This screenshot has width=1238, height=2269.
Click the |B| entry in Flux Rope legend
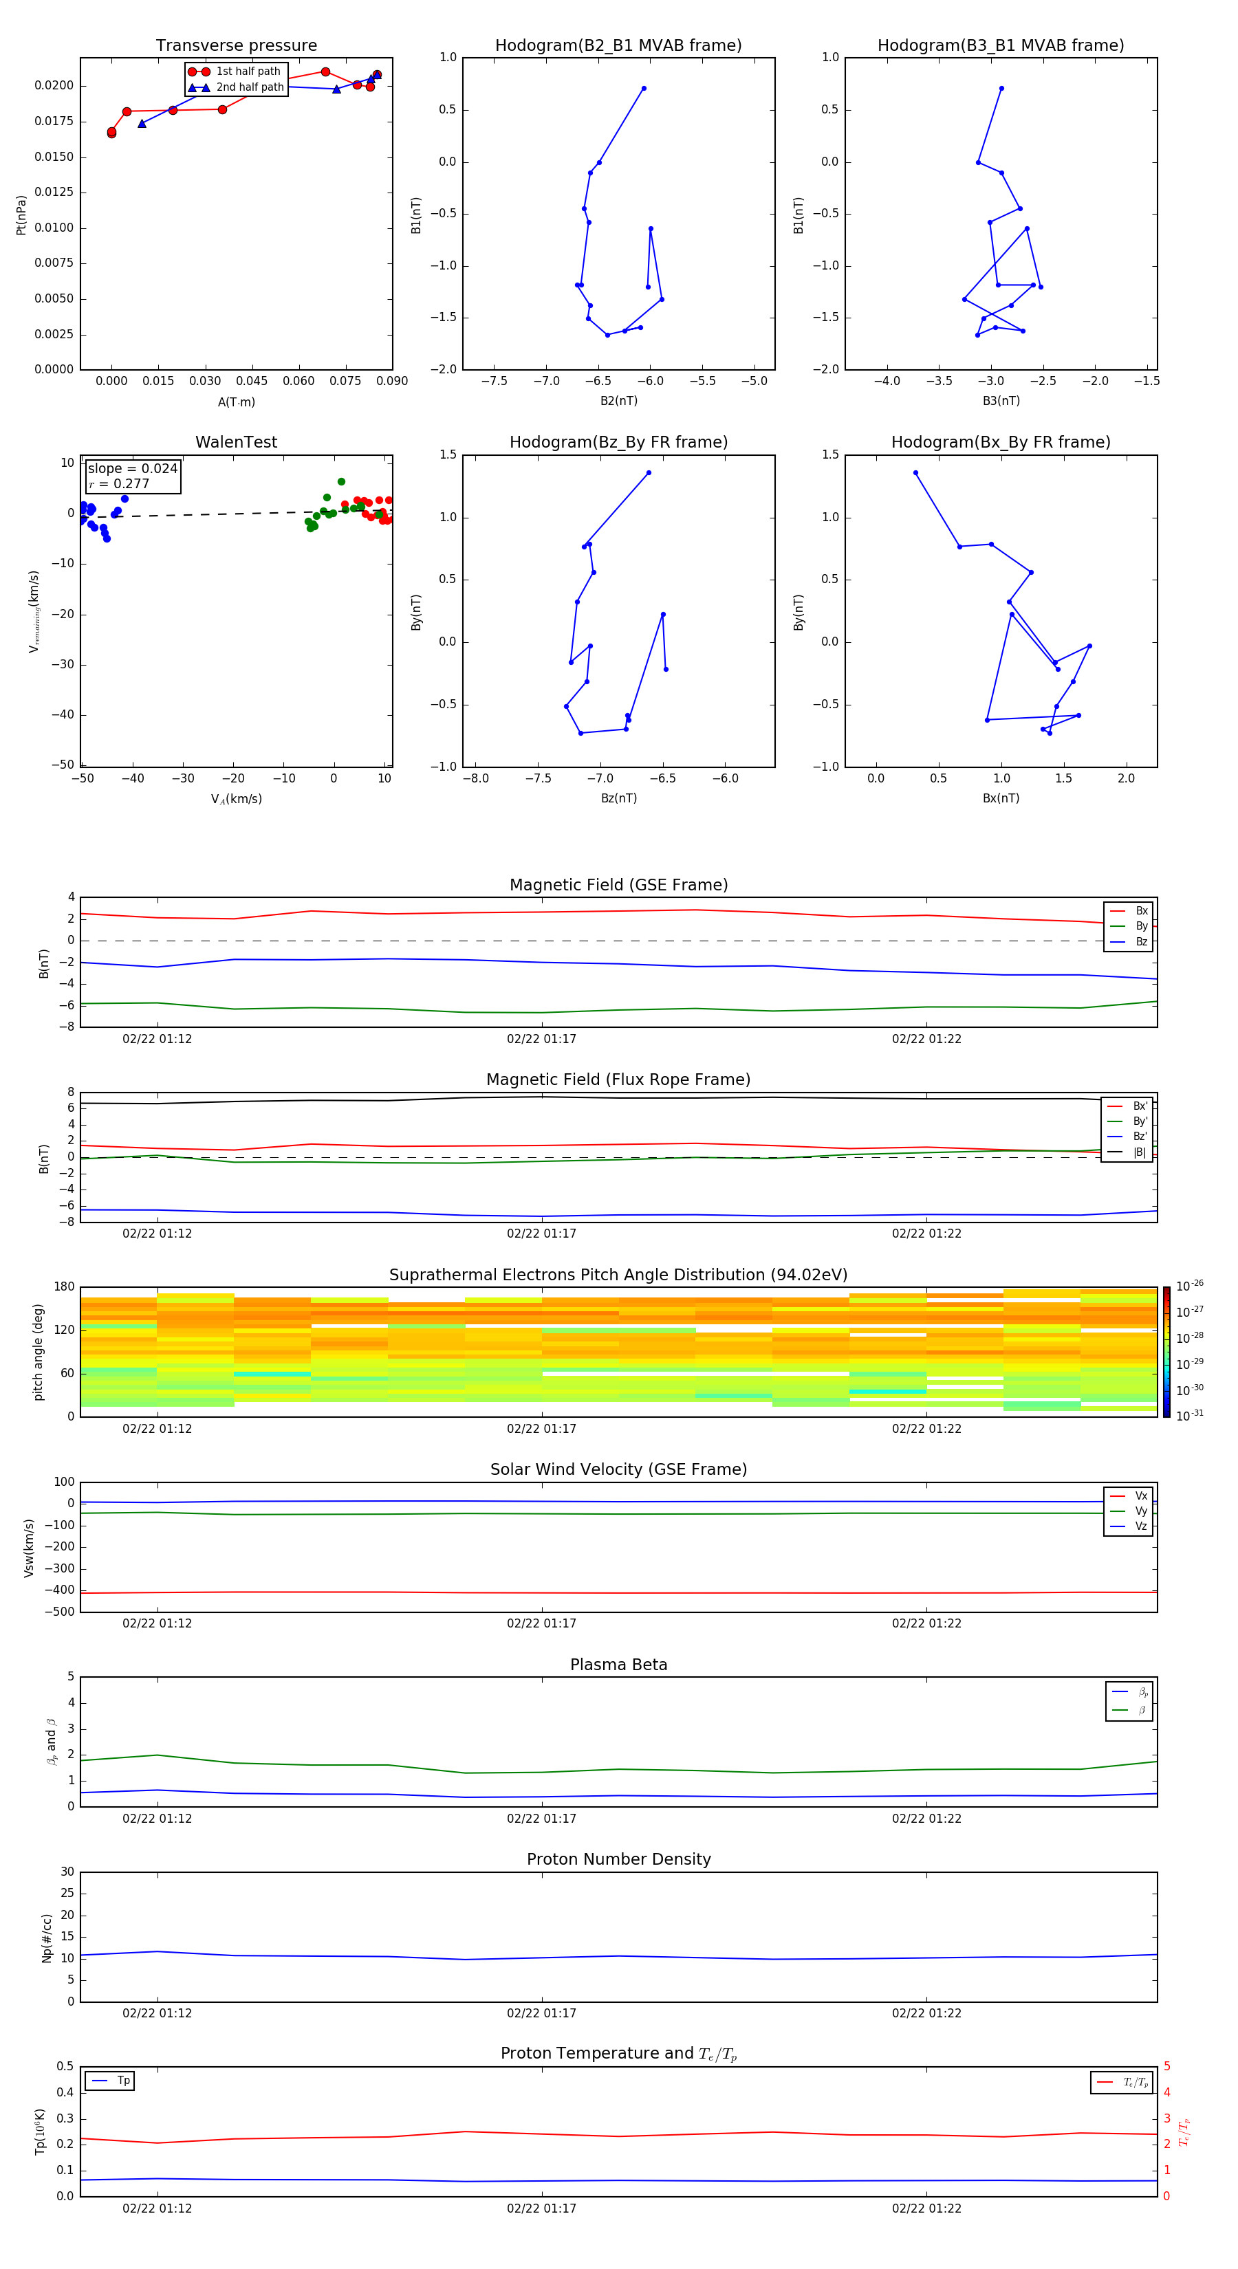1128,1152
